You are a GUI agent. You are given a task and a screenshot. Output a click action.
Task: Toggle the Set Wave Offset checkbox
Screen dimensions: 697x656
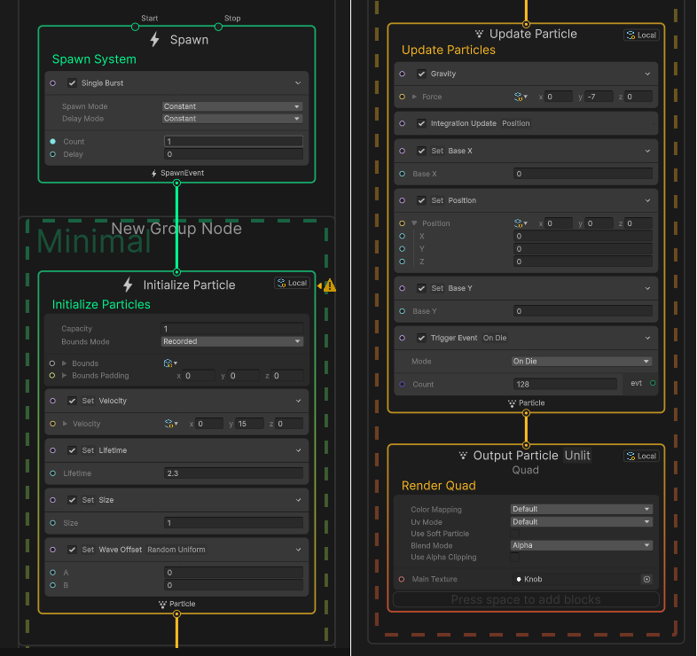72,550
